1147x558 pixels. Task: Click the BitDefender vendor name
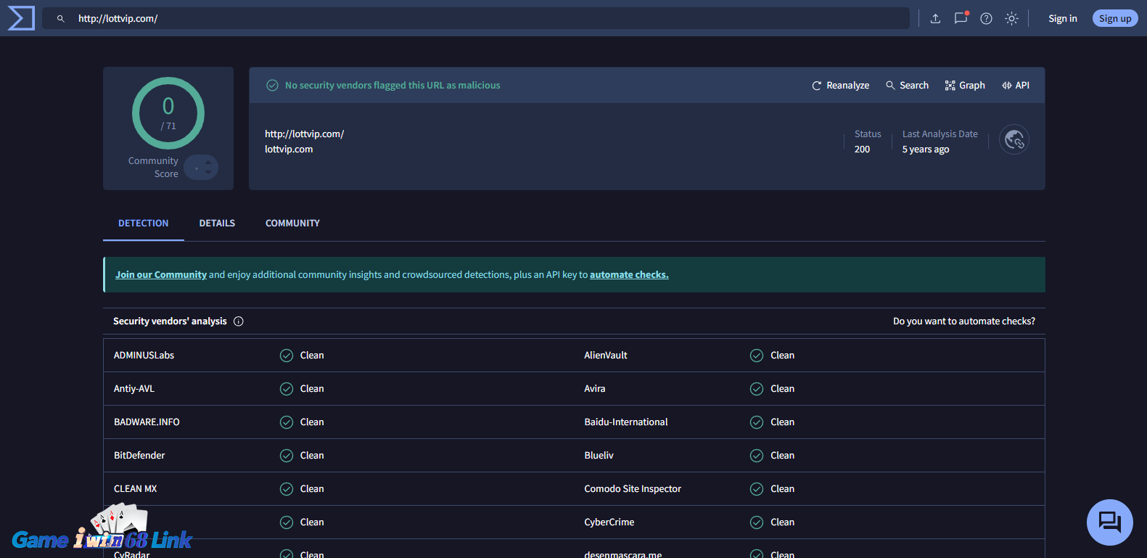139,456
